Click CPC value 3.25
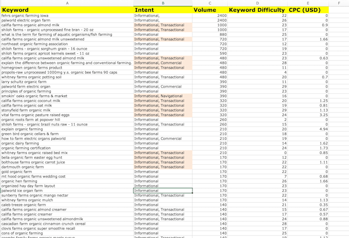The height and width of the screenshot is (238, 349). [308, 115]
